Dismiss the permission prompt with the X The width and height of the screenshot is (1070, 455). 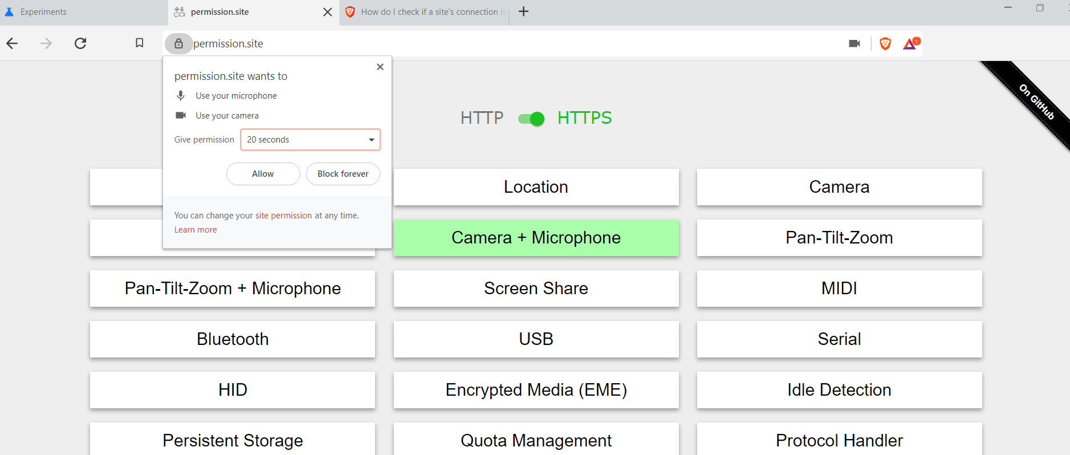click(380, 67)
